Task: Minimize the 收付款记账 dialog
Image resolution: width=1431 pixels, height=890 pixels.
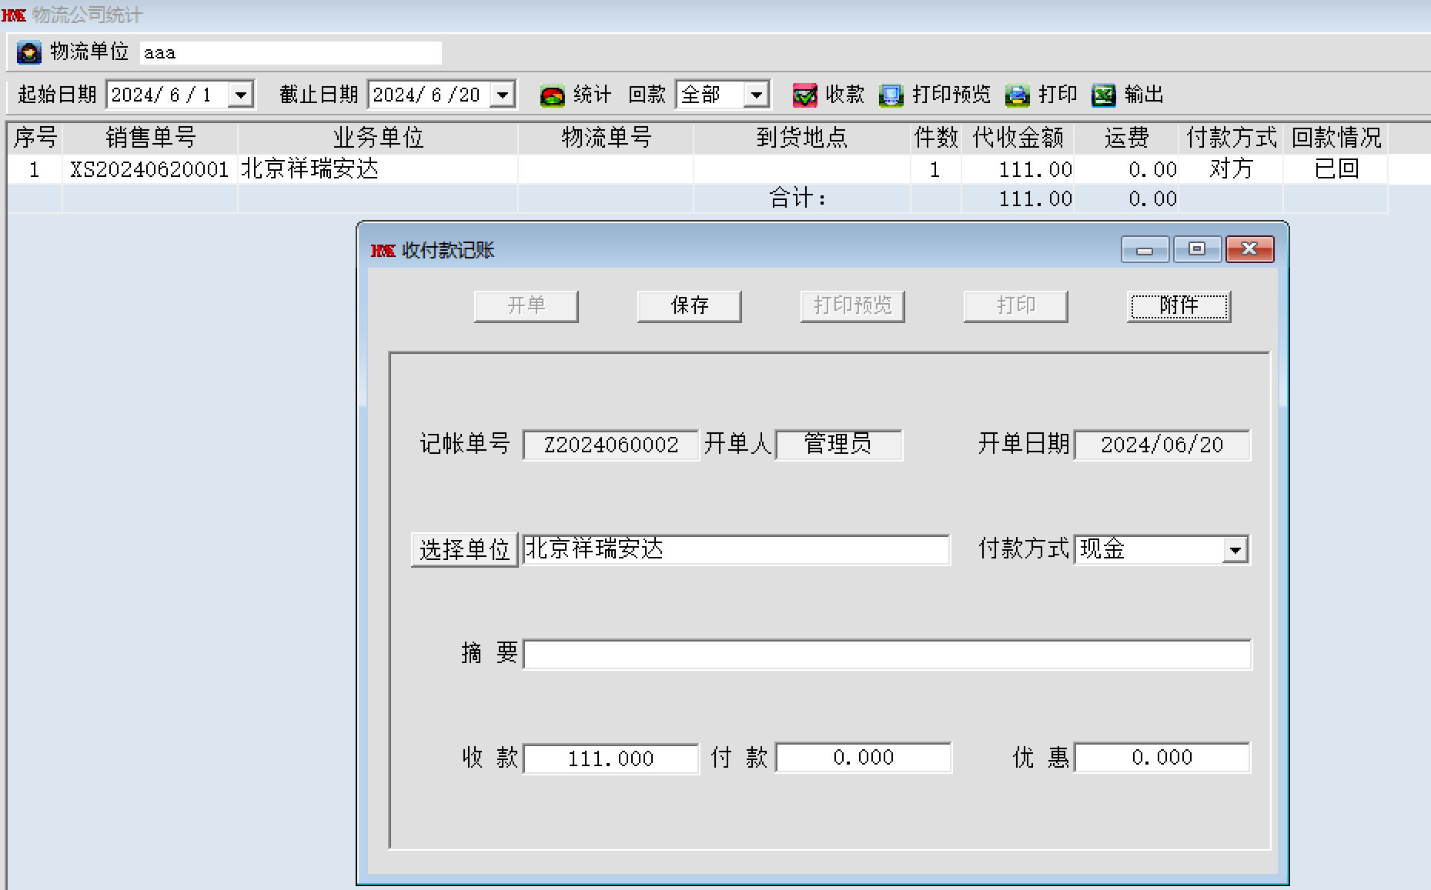Action: click(x=1145, y=249)
